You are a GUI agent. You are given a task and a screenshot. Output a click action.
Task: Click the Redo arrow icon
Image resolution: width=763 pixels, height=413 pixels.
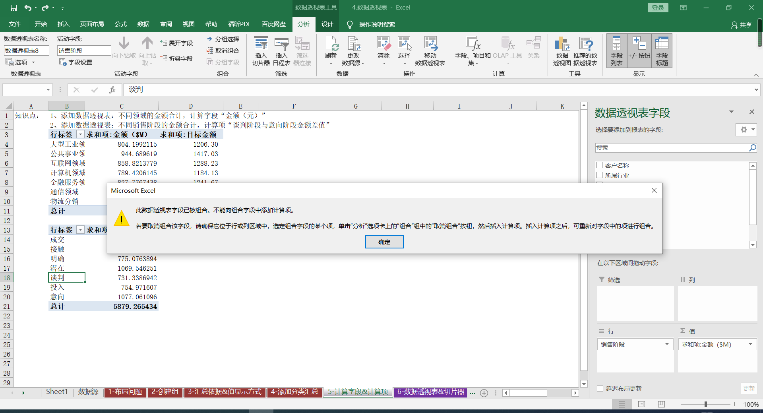click(45, 8)
